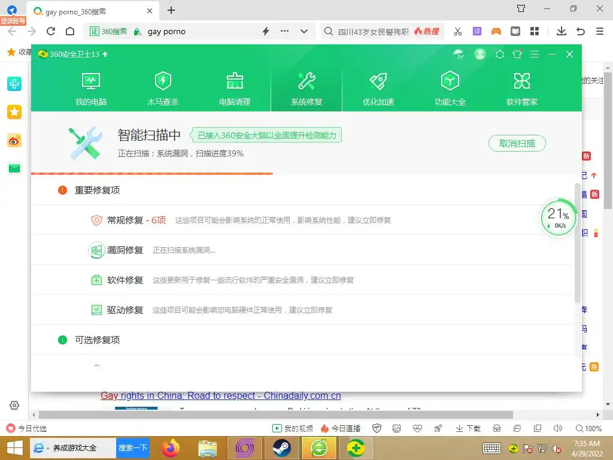Image resolution: width=613 pixels, height=460 pixels.
Task: Click 取消扫描 button
Action: point(517,144)
